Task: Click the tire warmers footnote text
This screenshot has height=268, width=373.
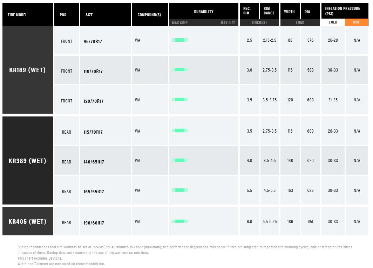Action: point(185,250)
